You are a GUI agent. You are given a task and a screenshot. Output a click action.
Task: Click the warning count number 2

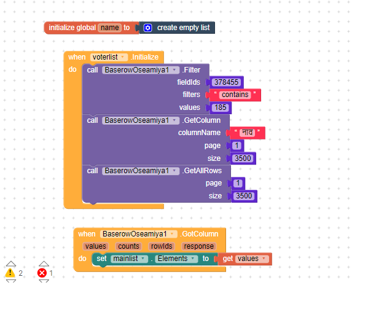pyautogui.click(x=21, y=273)
